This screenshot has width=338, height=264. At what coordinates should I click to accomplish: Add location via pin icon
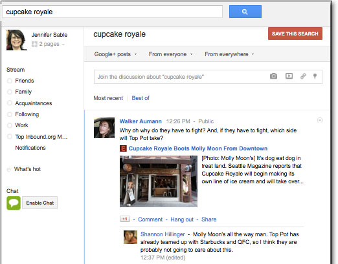[x=315, y=76]
